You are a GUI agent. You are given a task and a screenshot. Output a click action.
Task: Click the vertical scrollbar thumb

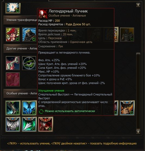pos(138,91)
